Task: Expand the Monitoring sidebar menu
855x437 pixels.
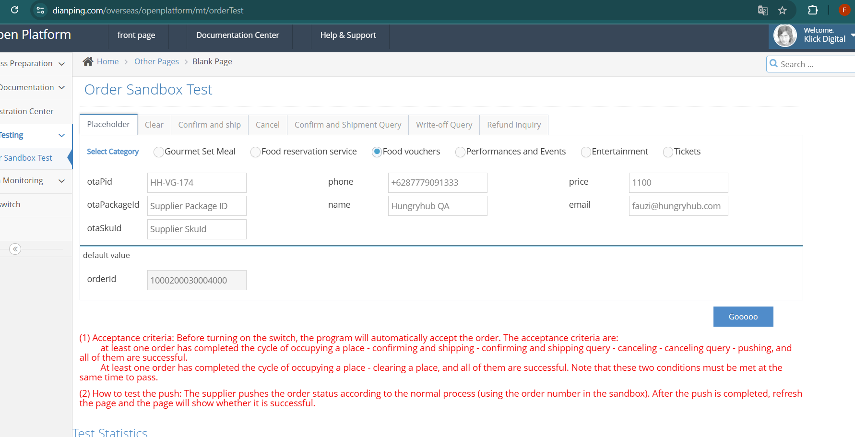Action: pos(61,181)
